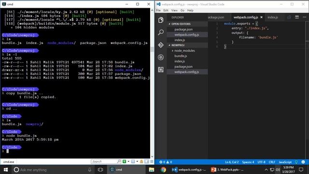Image resolution: width=309 pixels, height=174 pixels.
Task: Click the Split Editor icon
Action: (297, 17)
